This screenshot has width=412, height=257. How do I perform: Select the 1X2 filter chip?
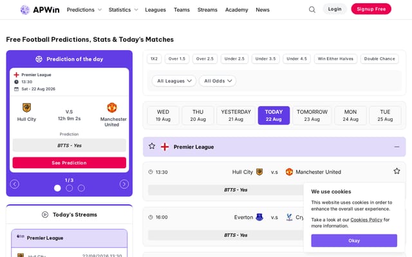(154, 58)
